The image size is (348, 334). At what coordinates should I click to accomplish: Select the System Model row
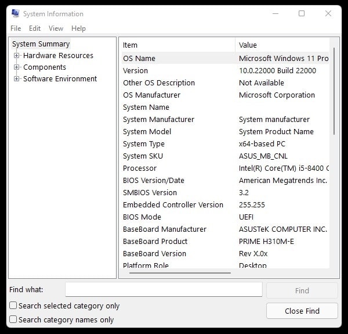click(225, 131)
